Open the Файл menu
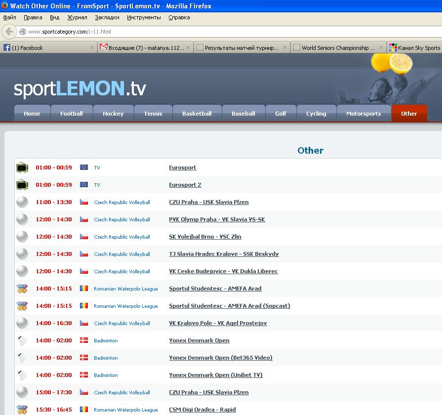 tap(9, 17)
